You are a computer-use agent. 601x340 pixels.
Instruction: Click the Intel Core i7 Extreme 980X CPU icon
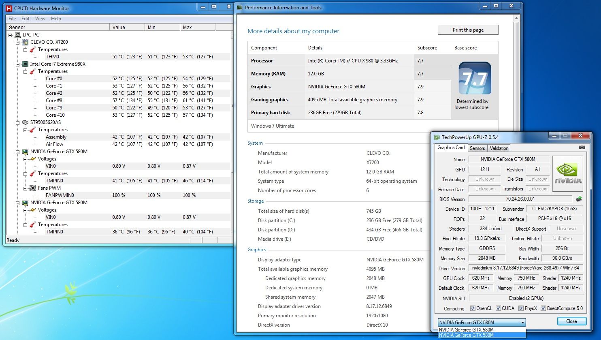click(x=25, y=64)
